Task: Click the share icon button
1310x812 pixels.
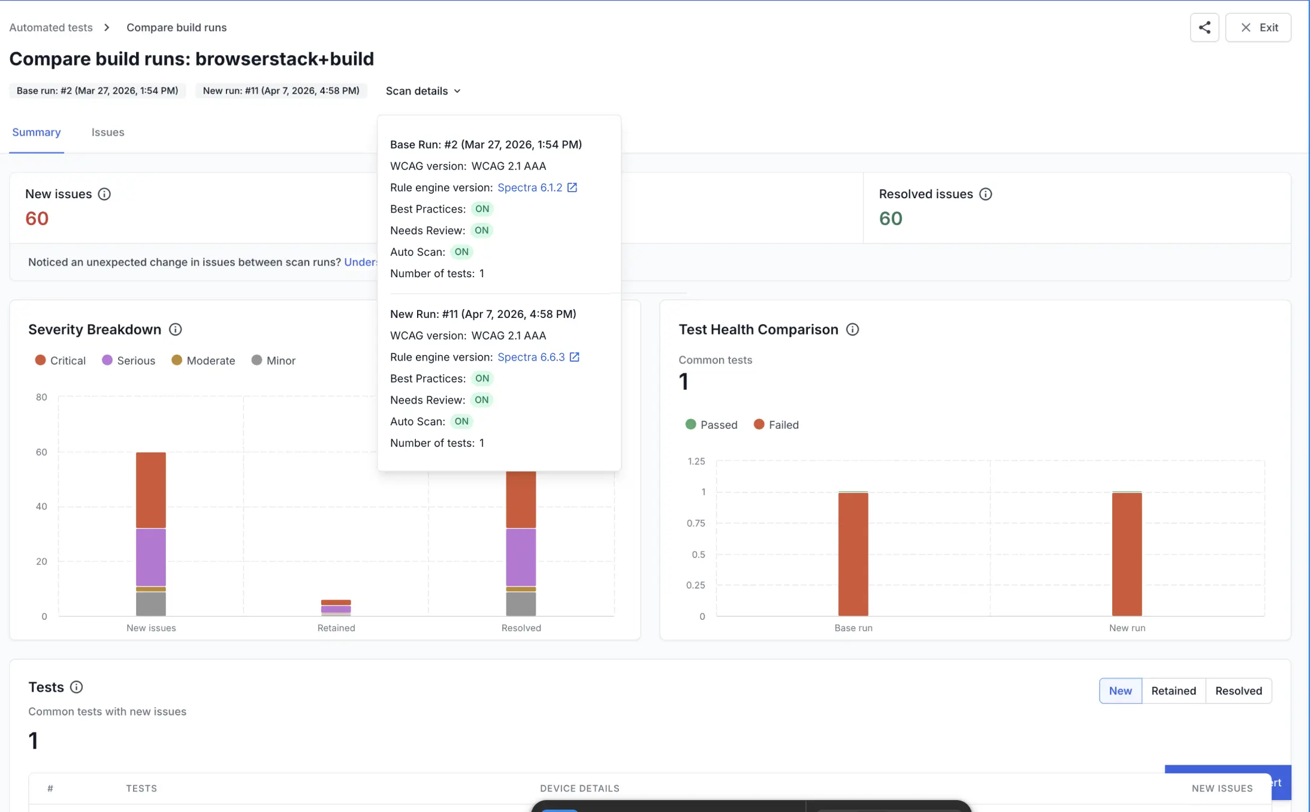Action: point(1204,28)
